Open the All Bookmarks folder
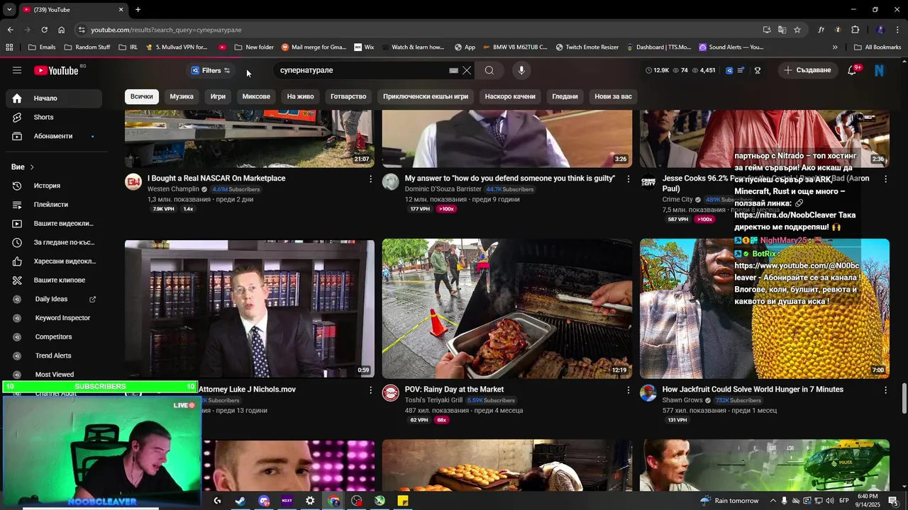 pos(877,47)
